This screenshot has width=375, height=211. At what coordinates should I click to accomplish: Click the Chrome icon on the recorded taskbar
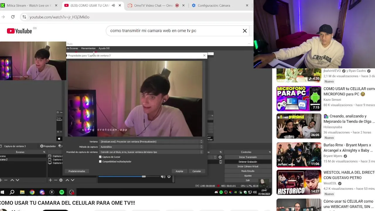click(32, 192)
